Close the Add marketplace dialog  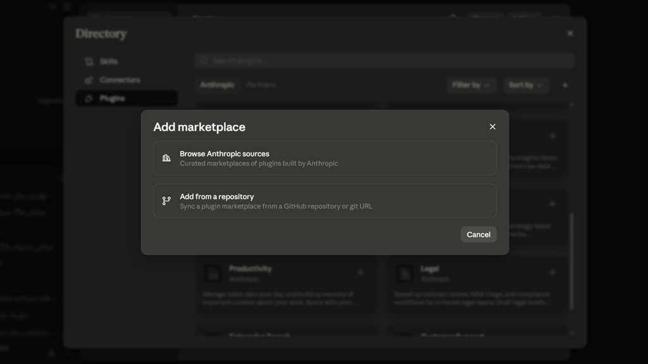click(492, 126)
